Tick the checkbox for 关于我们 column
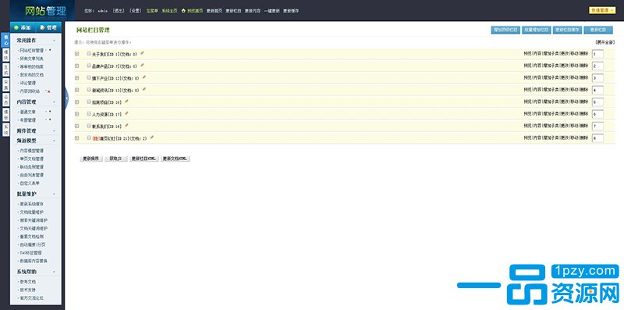The width and height of the screenshot is (624, 310). click(89, 53)
